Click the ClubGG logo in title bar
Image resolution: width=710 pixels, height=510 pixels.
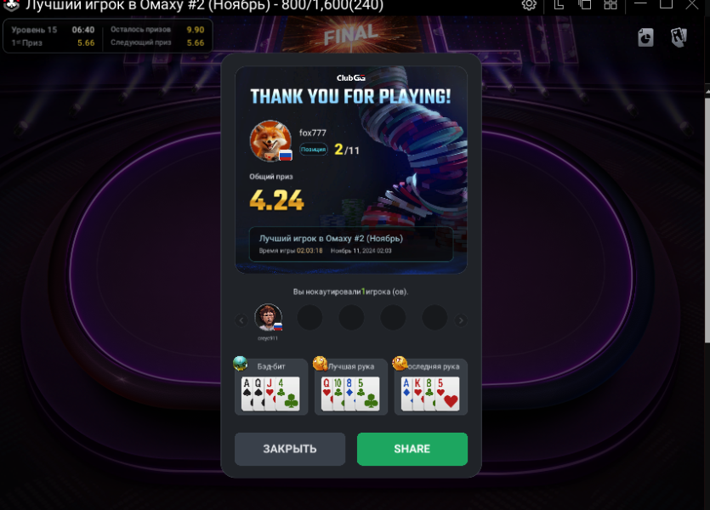pyautogui.click(x=11, y=5)
